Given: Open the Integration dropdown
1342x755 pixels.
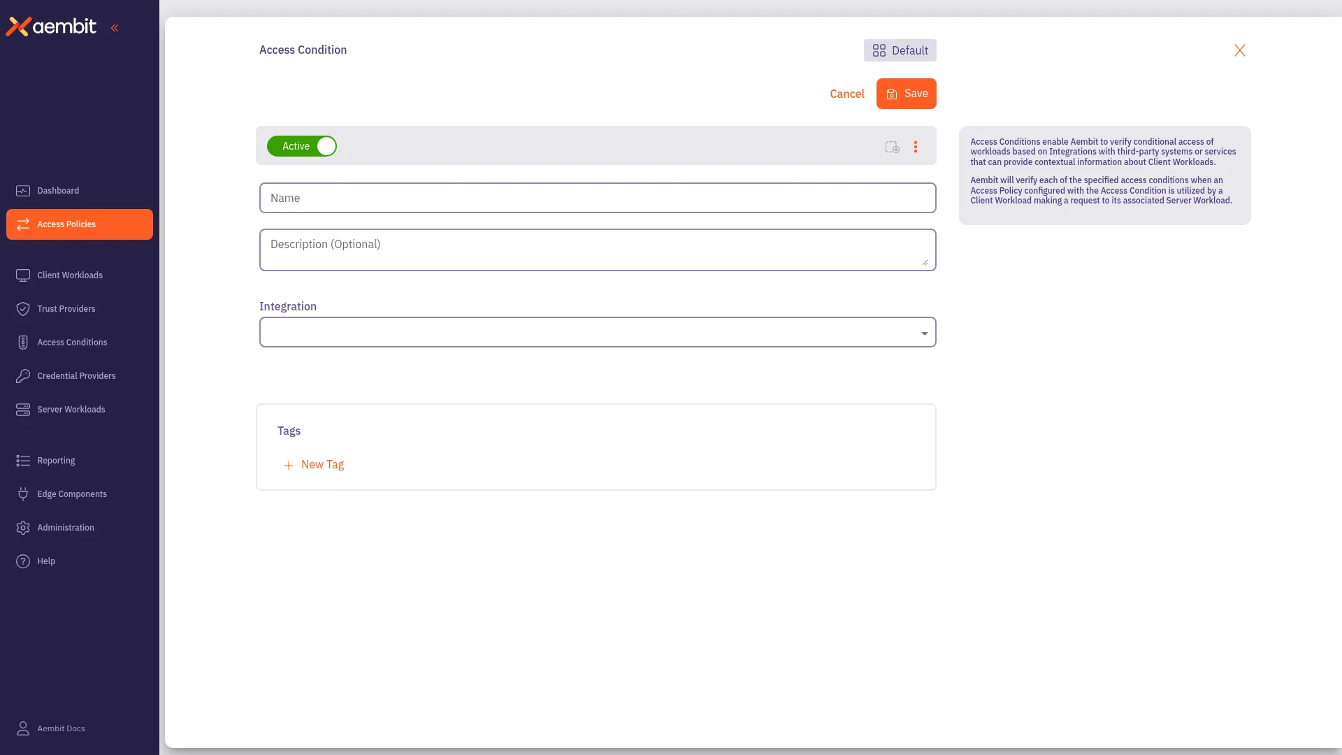Looking at the screenshot, I should click(x=598, y=332).
